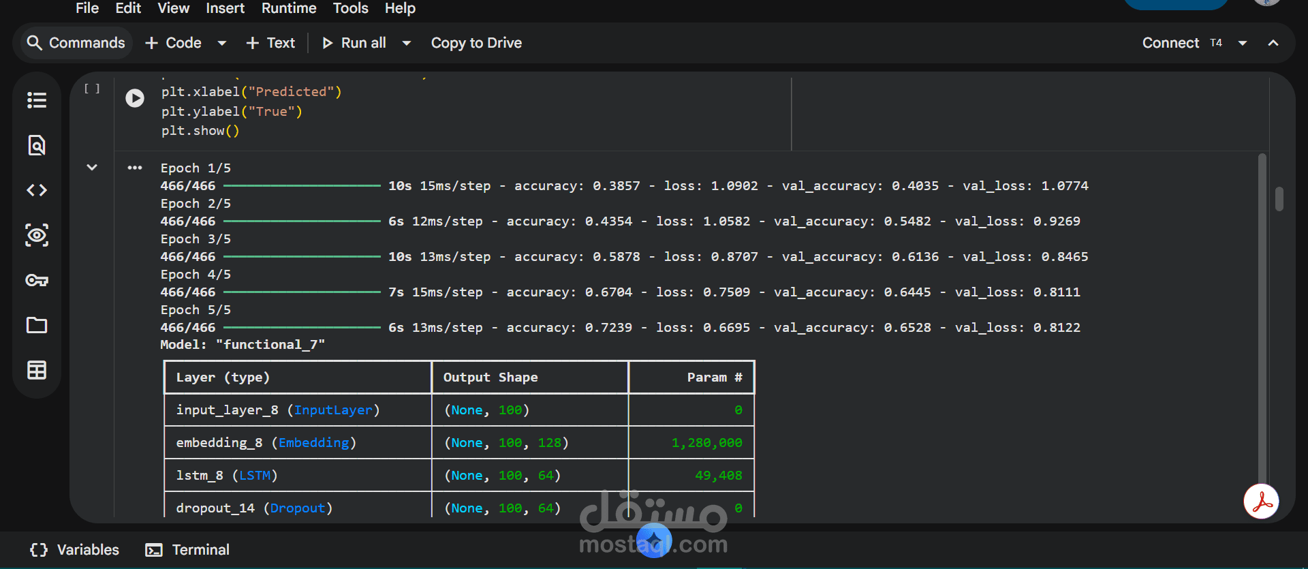Click the Epoch 1/5 output line

click(196, 168)
